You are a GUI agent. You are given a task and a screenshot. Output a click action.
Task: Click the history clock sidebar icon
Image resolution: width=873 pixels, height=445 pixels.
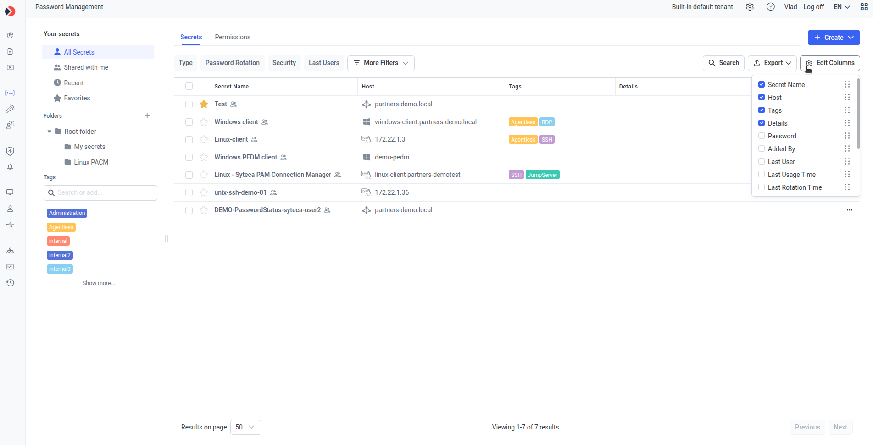(10, 283)
